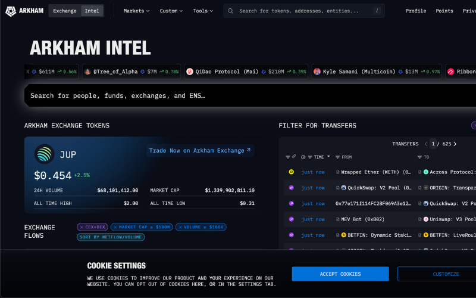Click the ACCEPT COOKIES button
Image resolution: width=476 pixels, height=298 pixels.
[x=340, y=274]
